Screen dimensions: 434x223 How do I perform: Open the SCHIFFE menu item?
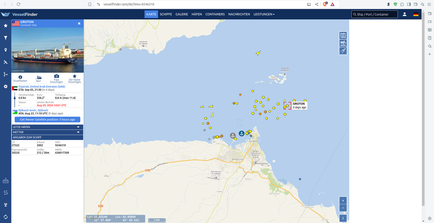tap(166, 14)
